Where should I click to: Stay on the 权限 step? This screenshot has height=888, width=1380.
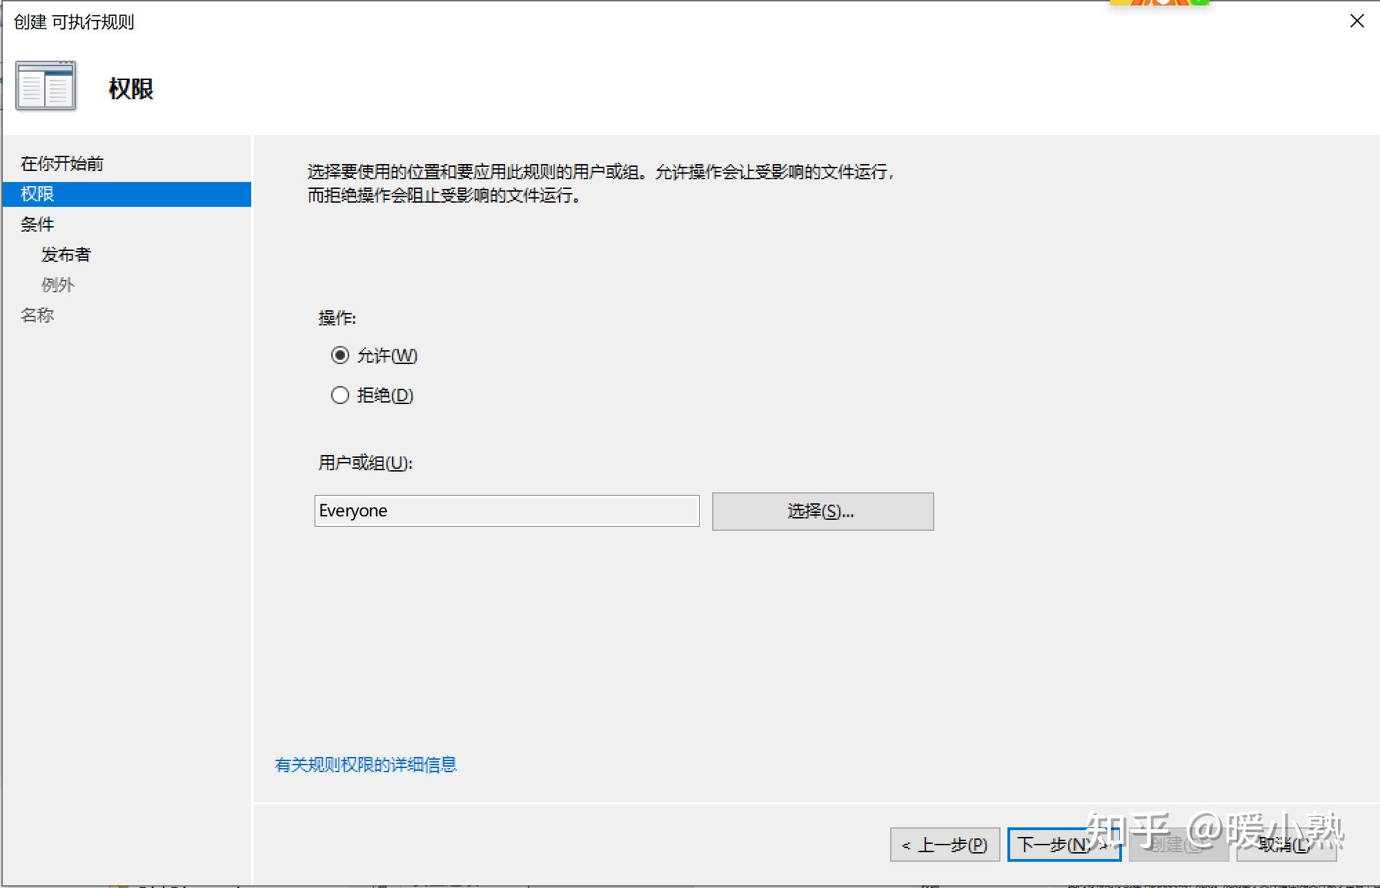pos(39,194)
